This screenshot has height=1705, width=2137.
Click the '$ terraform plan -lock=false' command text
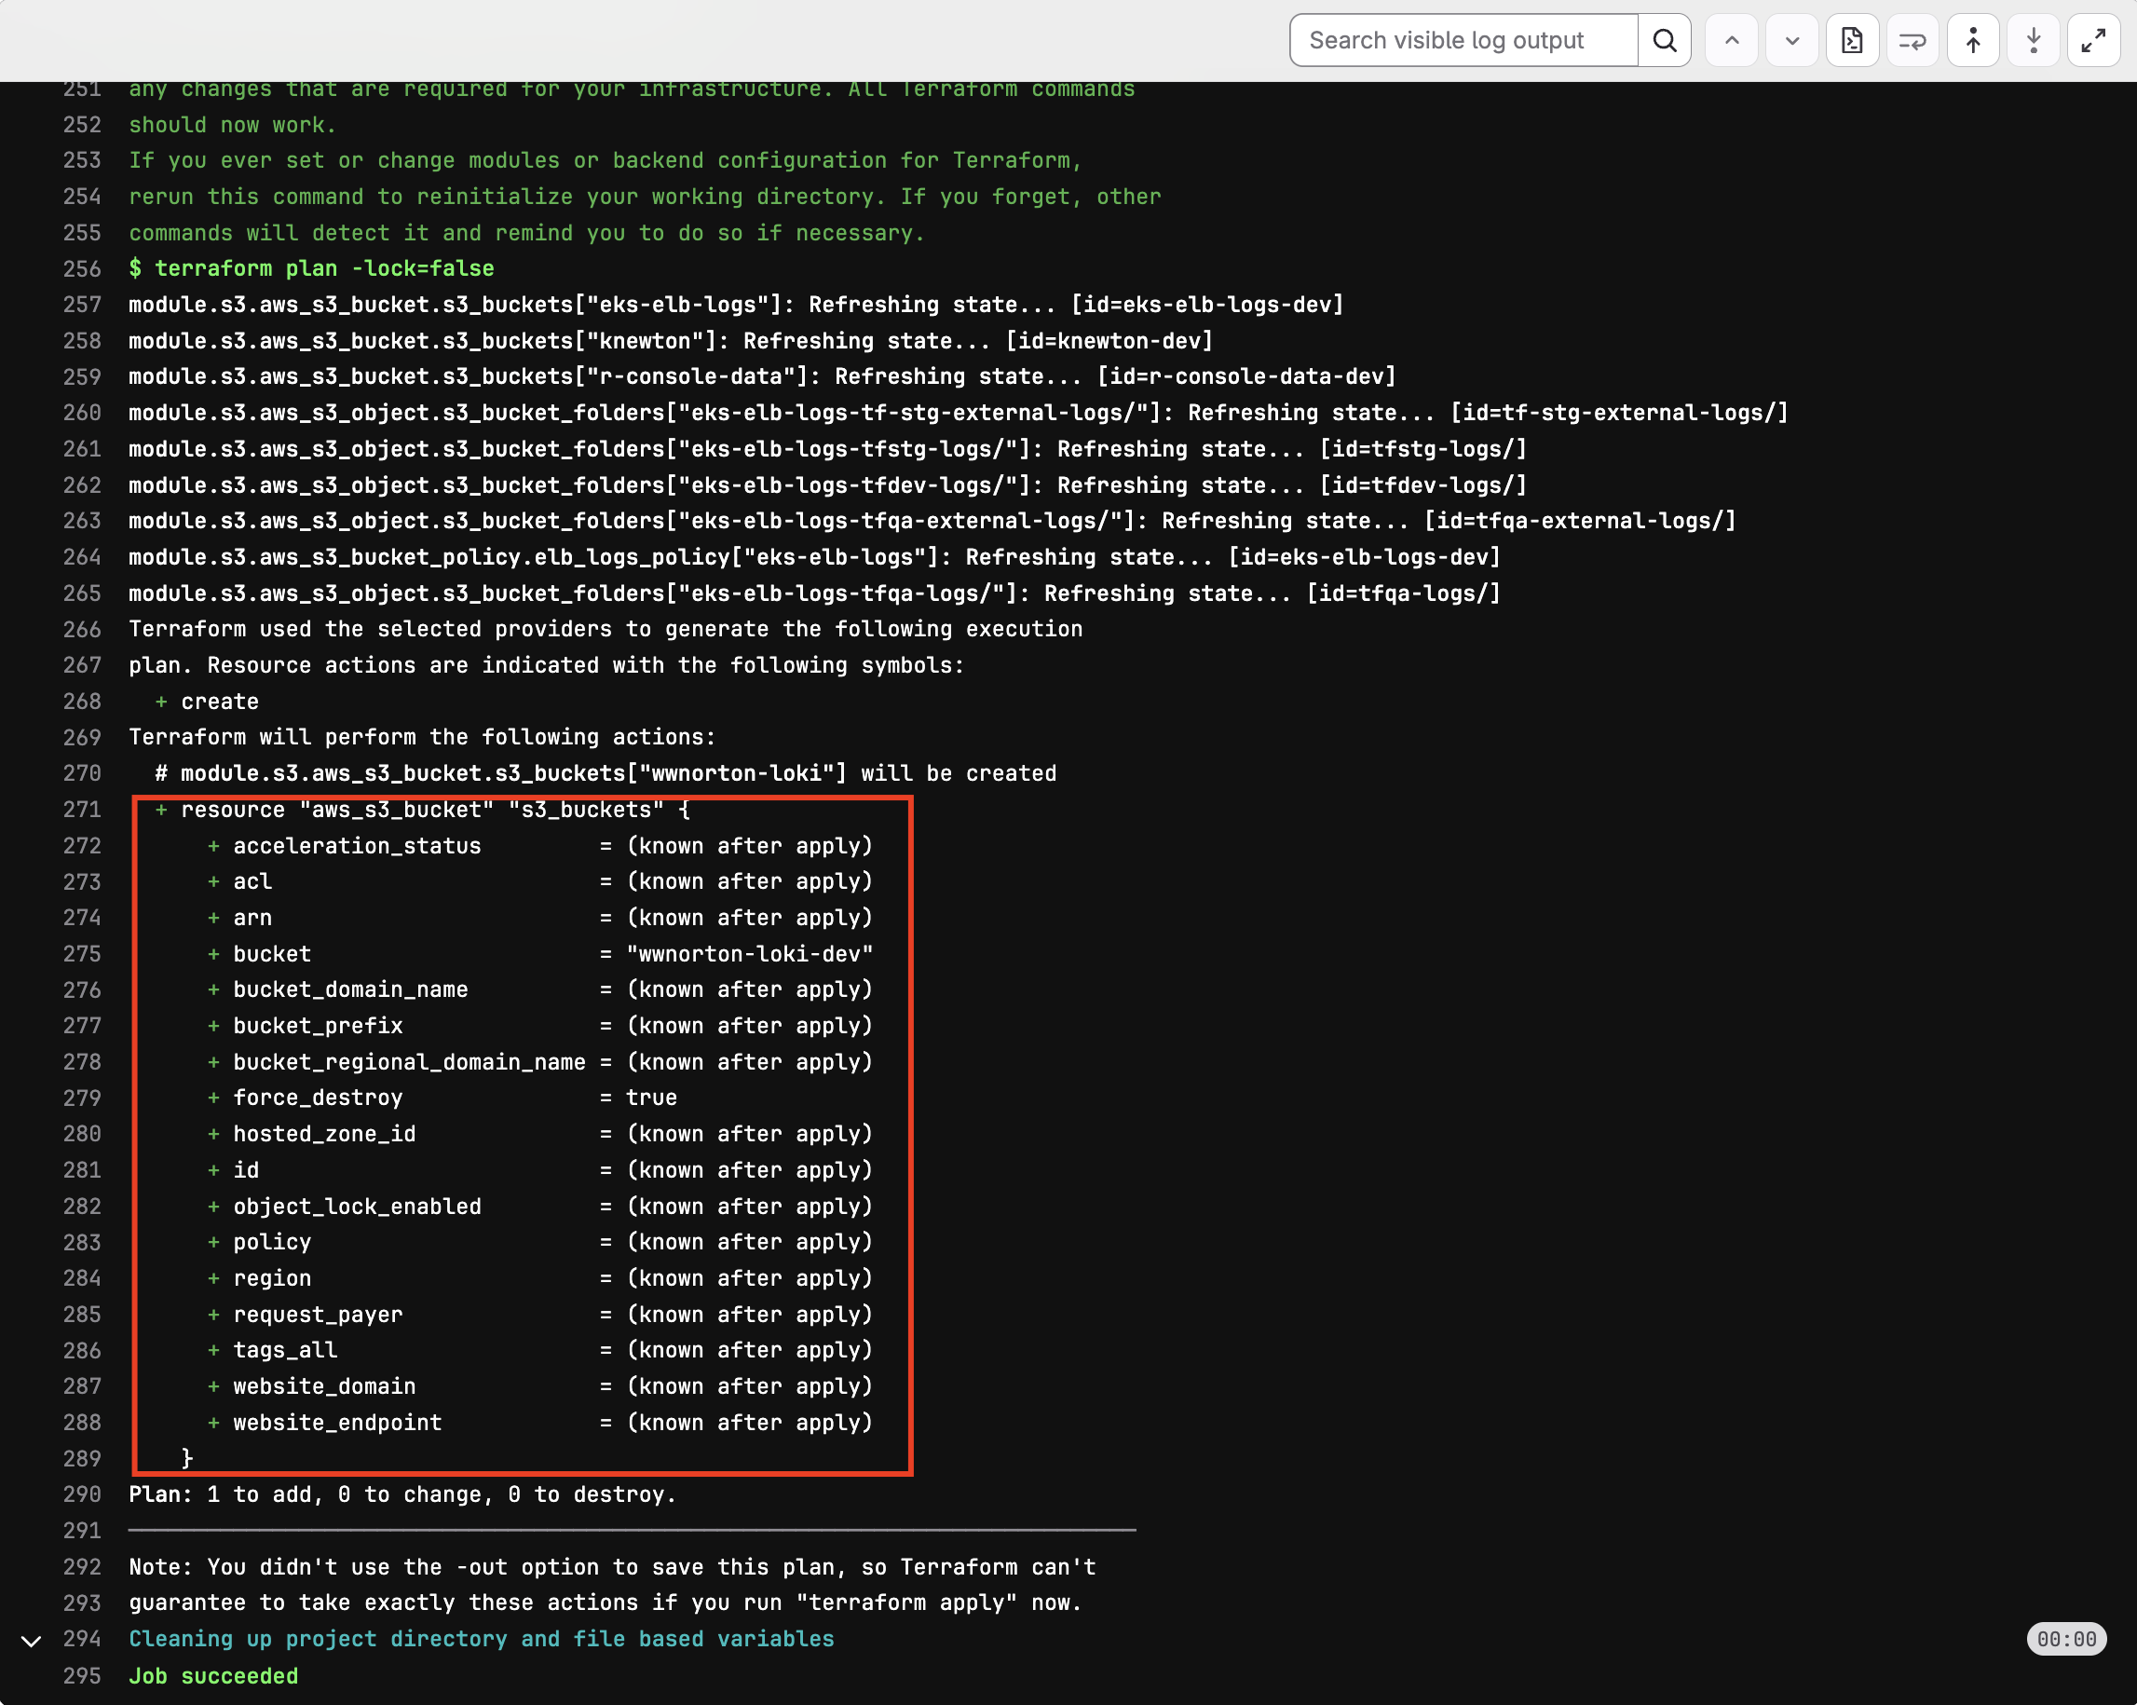click(311, 268)
